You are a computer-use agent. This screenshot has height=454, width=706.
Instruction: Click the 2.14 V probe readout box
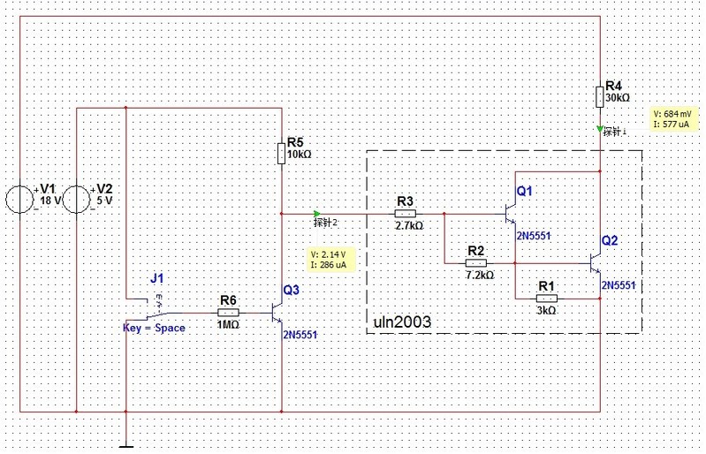coord(330,259)
